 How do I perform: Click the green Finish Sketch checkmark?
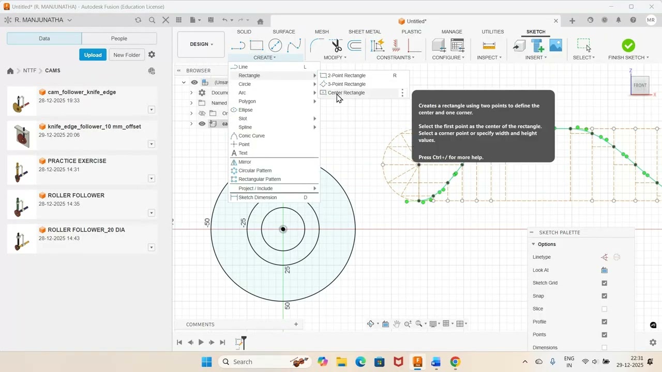(x=628, y=45)
